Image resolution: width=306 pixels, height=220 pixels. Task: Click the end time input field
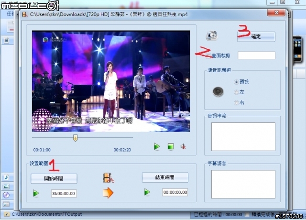point(175,192)
